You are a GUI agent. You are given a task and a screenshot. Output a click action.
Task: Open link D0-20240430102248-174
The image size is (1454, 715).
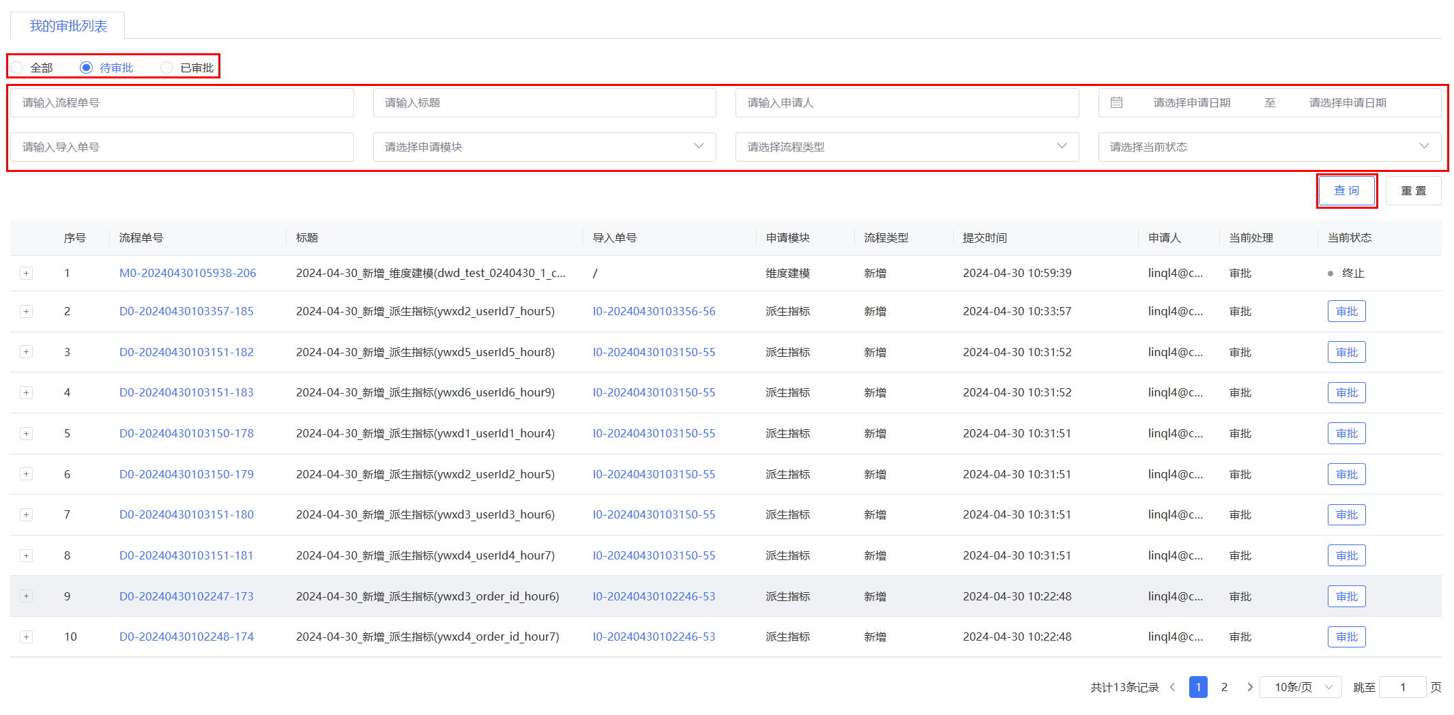click(x=186, y=637)
